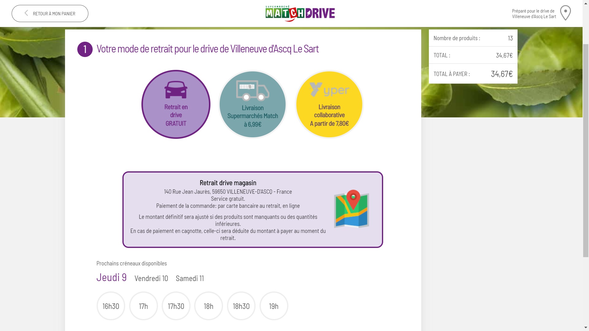The image size is (589, 331).
Task: Switch to Jeudi 9 day tab
Action: [111, 277]
